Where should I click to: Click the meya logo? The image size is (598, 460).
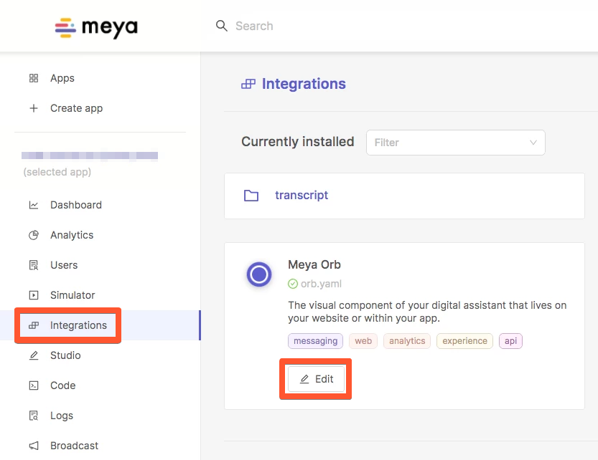[96, 27]
